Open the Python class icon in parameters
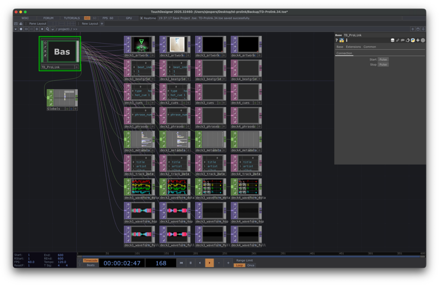Image resolution: width=439 pixels, height=285 pixels. pos(413,40)
